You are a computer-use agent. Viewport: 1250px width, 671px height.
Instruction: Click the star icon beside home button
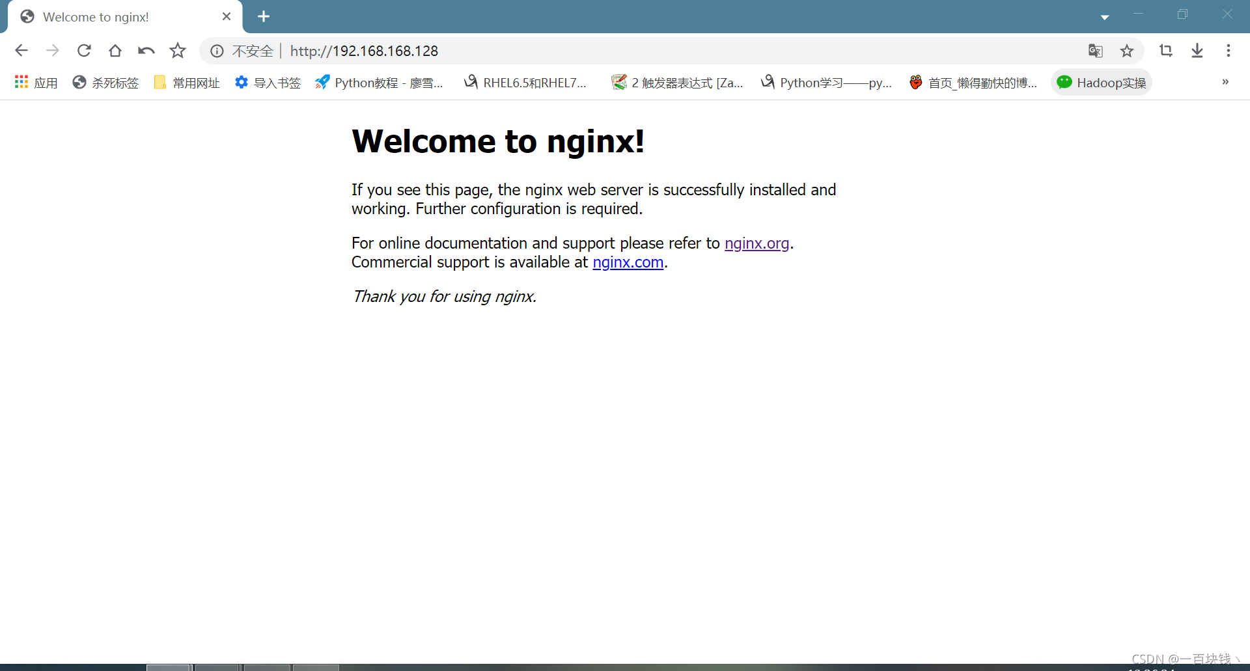[x=178, y=51]
